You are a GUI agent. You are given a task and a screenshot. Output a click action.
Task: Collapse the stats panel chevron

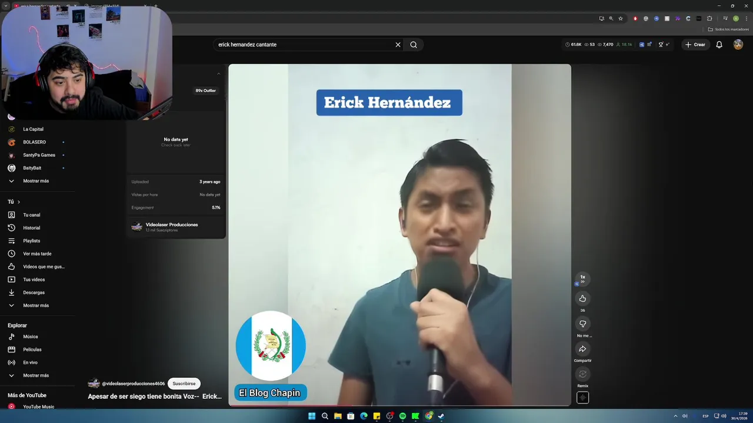click(x=218, y=74)
